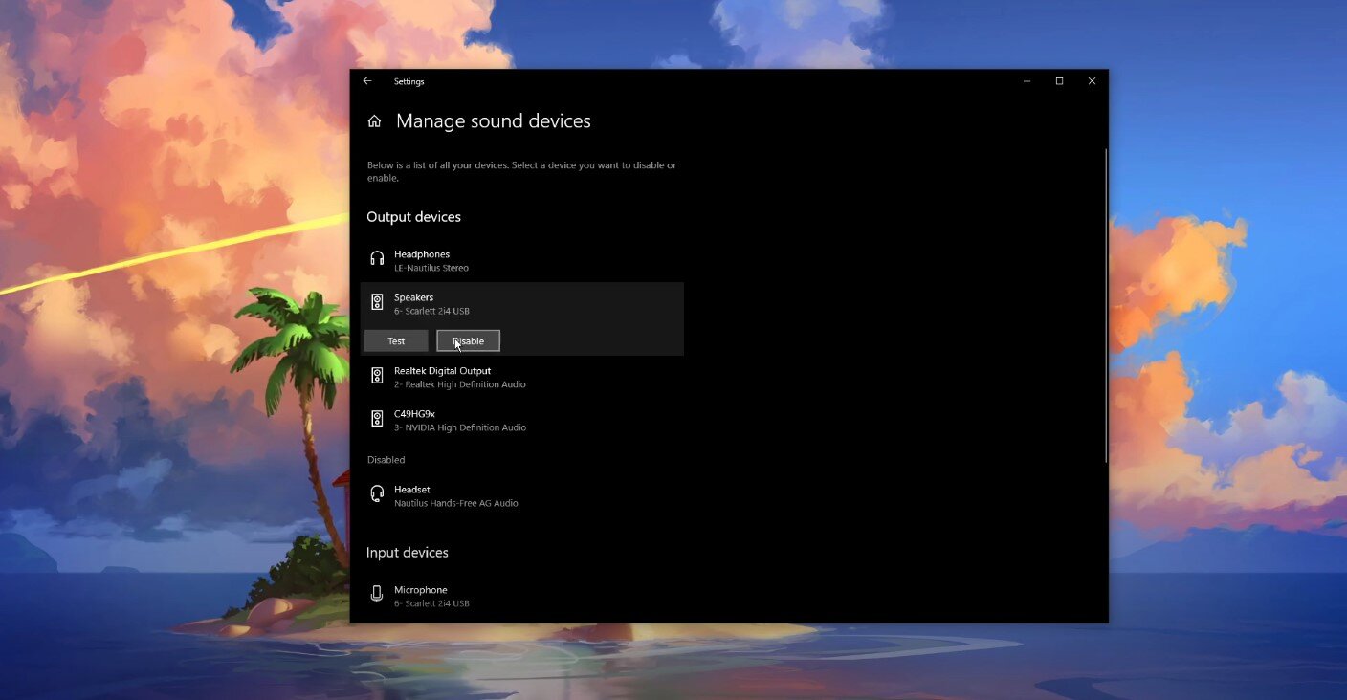Expand the Microphone Scarlett 2i4 USB entry
Image resolution: width=1347 pixels, height=700 pixels.
click(x=431, y=597)
